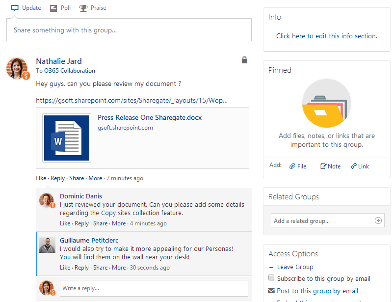This screenshot has width=392, height=302.
Task: Click the Pinned heading
Action: 280,70
